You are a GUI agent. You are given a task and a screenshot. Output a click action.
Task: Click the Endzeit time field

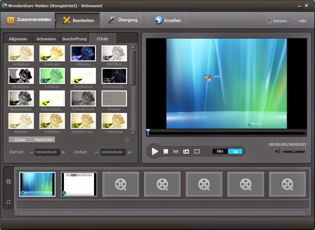pyautogui.click(x=113, y=152)
